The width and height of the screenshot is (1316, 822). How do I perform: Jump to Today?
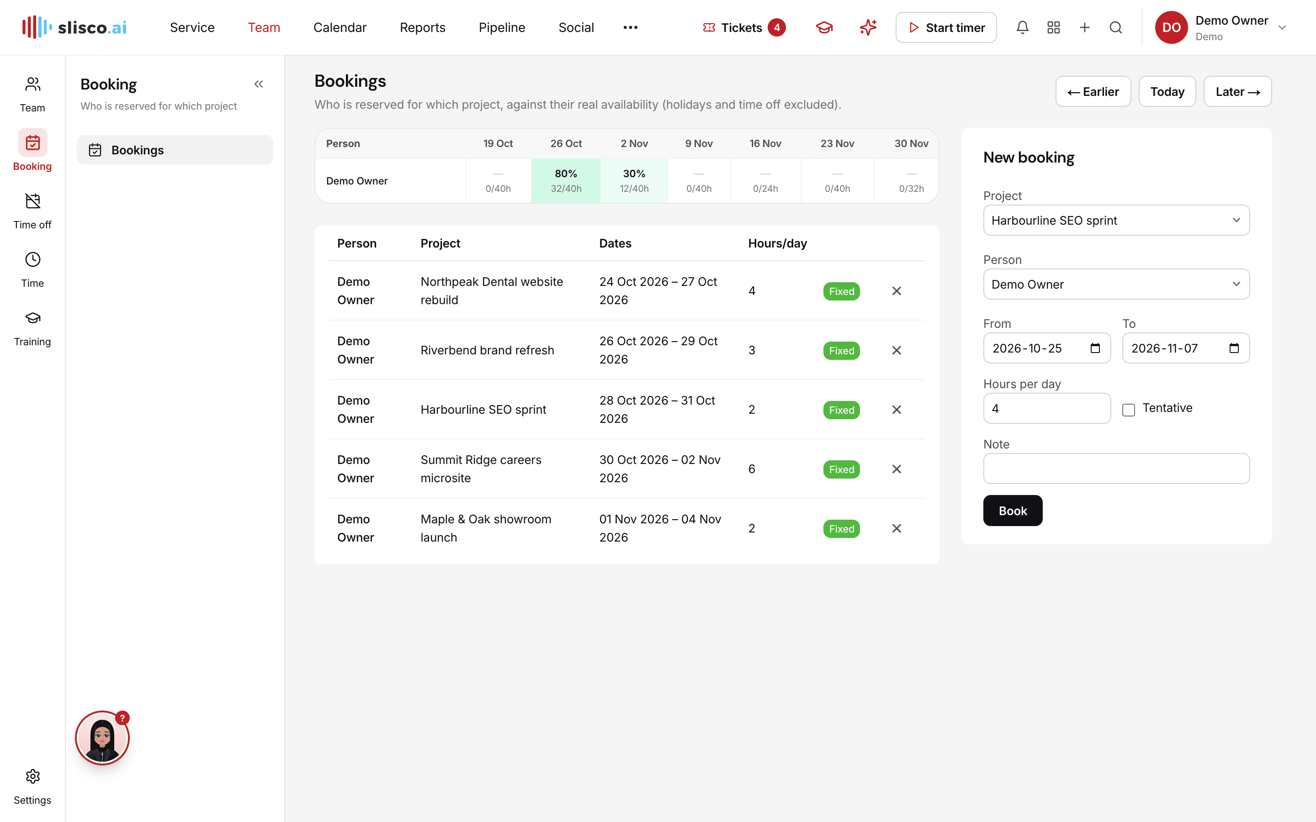point(1167,91)
